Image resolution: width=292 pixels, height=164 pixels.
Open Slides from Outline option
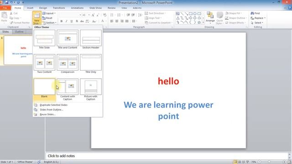(x=52, y=109)
